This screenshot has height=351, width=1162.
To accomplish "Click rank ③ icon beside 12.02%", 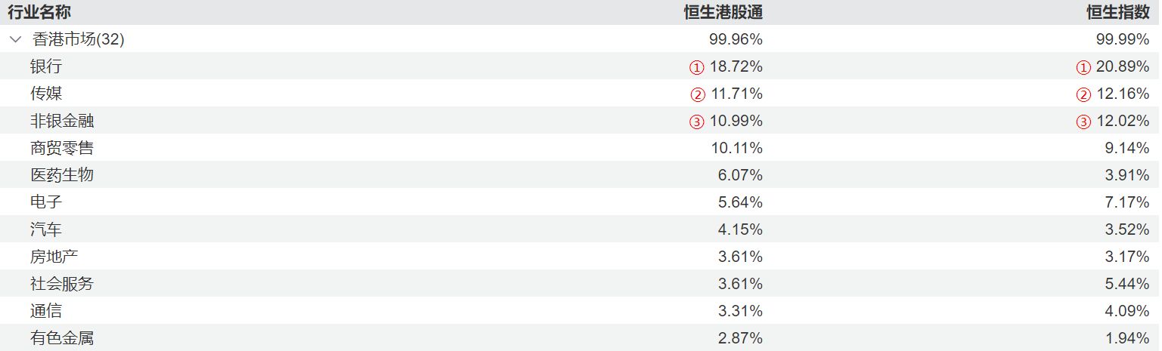I will click(x=1083, y=122).
